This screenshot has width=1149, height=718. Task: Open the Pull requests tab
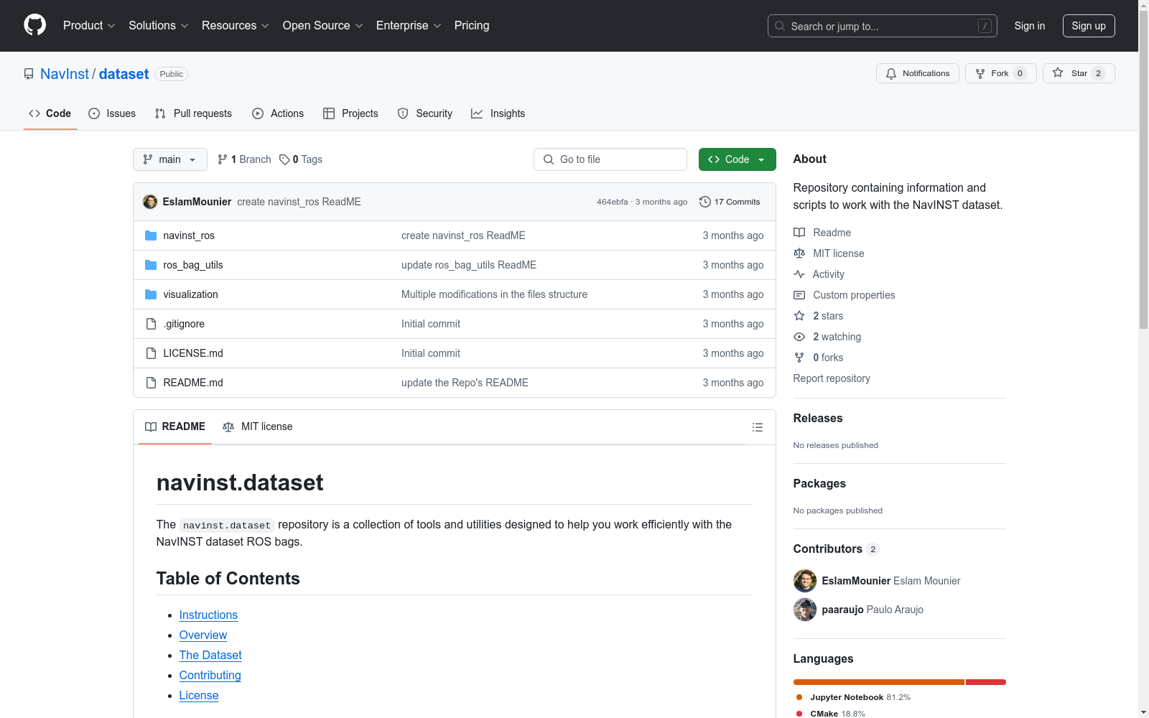(x=193, y=113)
